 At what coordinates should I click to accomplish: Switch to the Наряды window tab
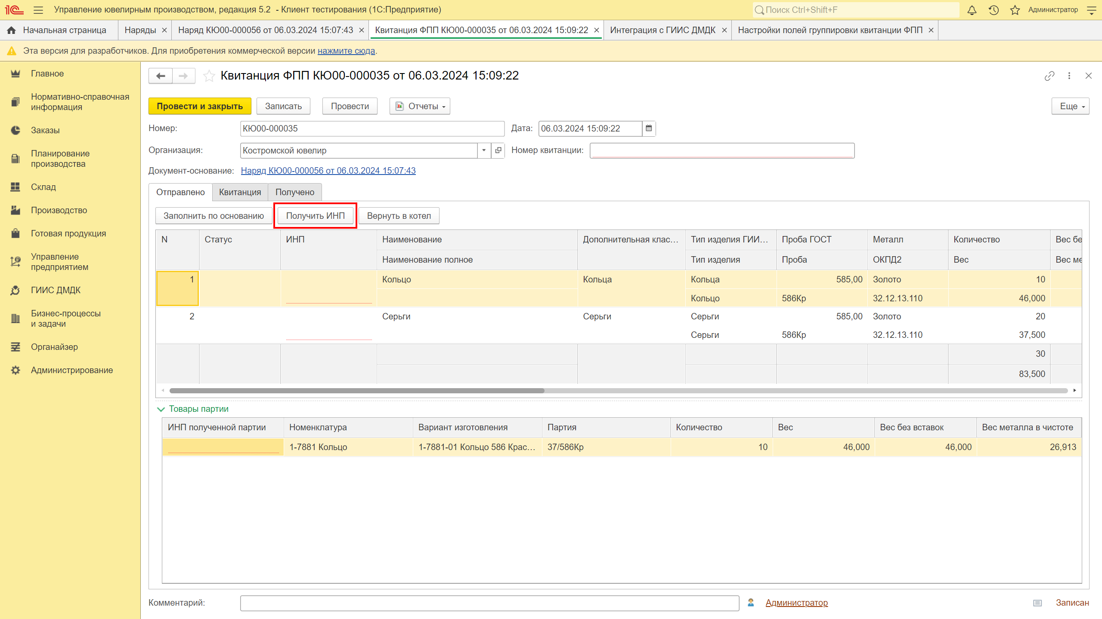pos(140,30)
